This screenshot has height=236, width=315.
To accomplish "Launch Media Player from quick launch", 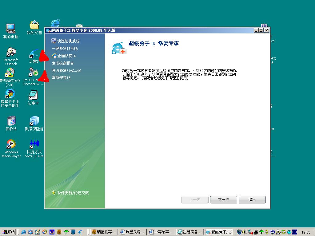I will [45, 232].
